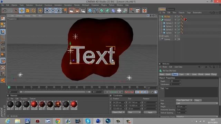Click in the Text content field
The image size is (221, 124).
point(191,92)
